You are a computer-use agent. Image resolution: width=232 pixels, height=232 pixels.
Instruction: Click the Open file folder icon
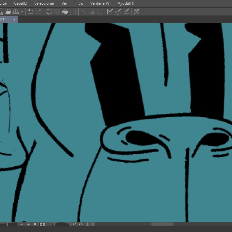tap(8, 12)
